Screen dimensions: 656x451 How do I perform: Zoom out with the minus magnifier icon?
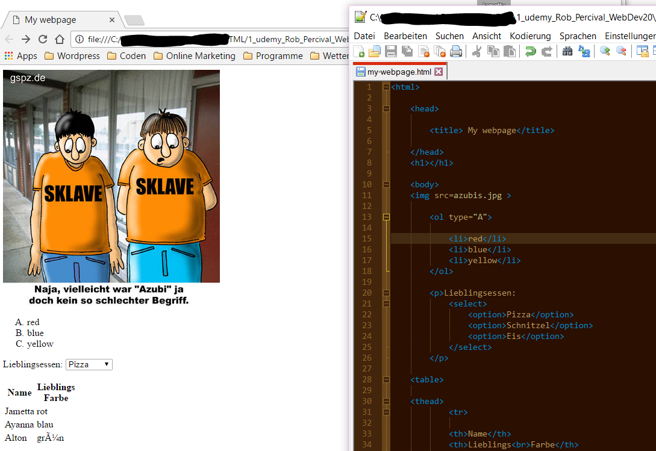621,51
